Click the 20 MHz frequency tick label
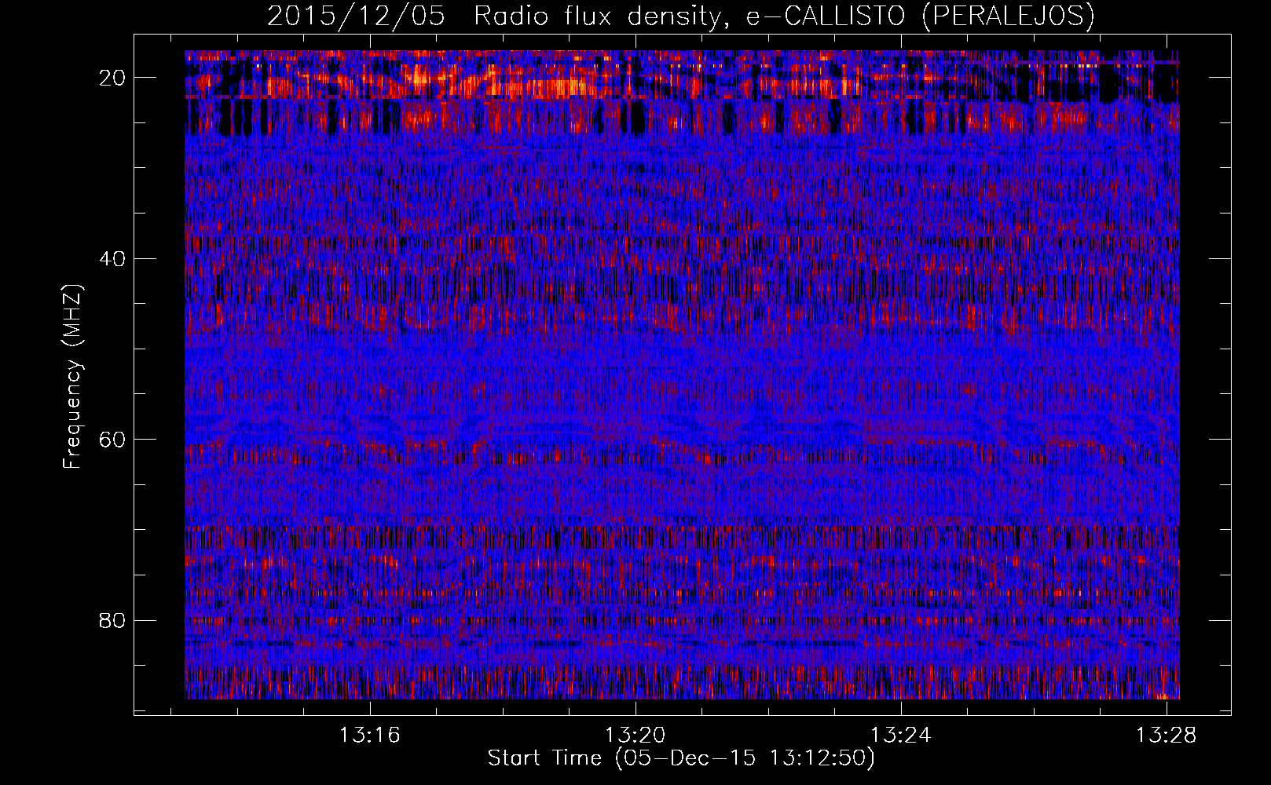The height and width of the screenshot is (785, 1271). point(112,78)
